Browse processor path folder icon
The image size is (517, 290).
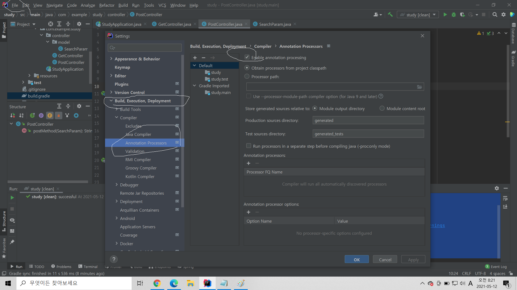pos(420,87)
